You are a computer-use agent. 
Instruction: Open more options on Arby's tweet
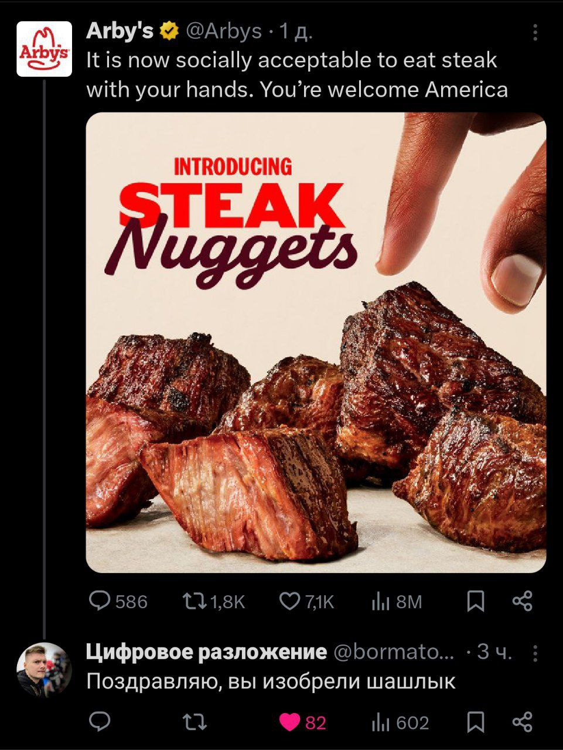(535, 33)
